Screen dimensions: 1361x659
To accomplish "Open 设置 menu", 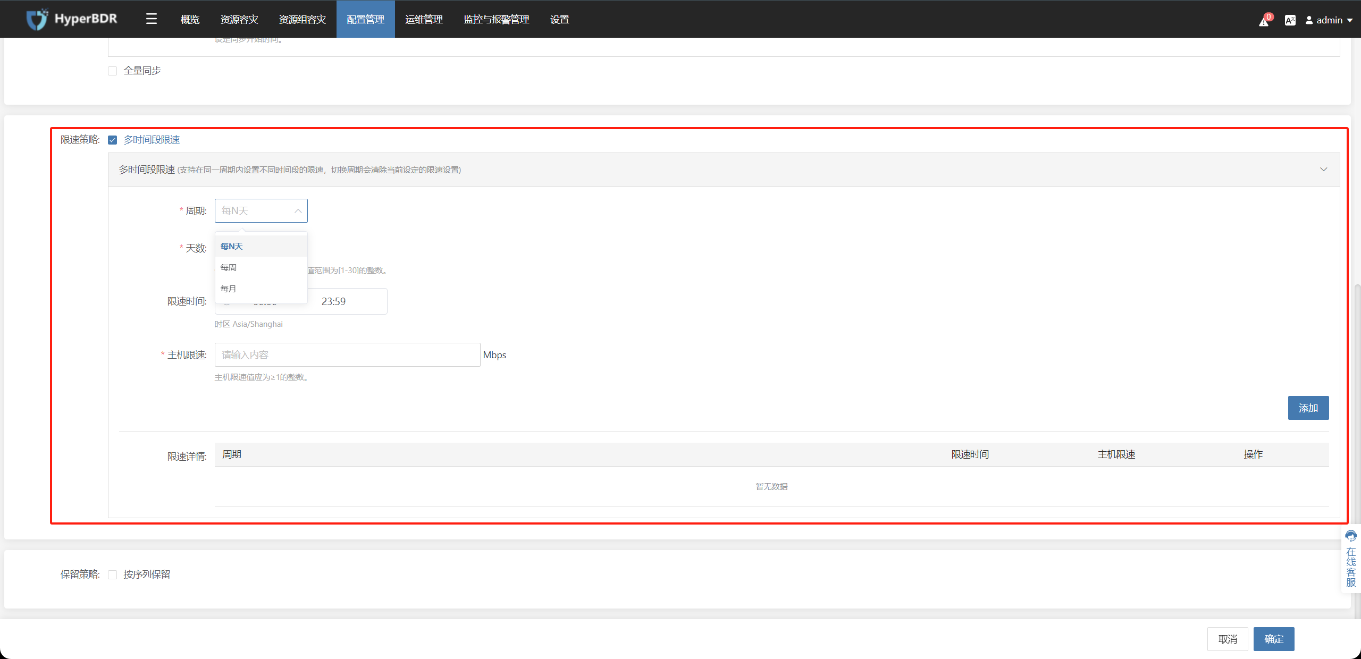I will point(560,19).
